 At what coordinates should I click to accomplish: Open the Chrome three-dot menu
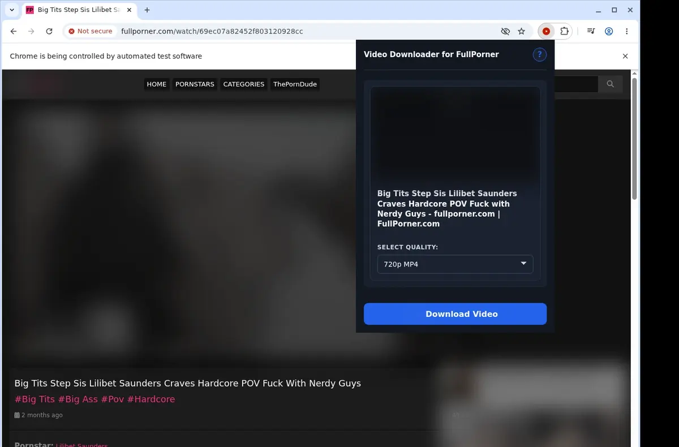(626, 31)
